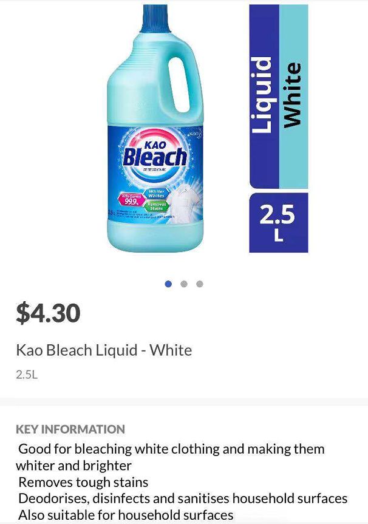This screenshot has width=368, height=524.
Task: Open the Kao Bleach Liquid - White title
Action: 104,350
